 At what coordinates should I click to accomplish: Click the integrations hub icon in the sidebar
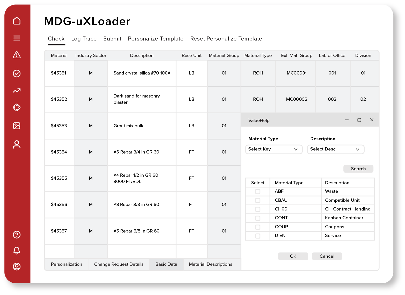[17, 107]
